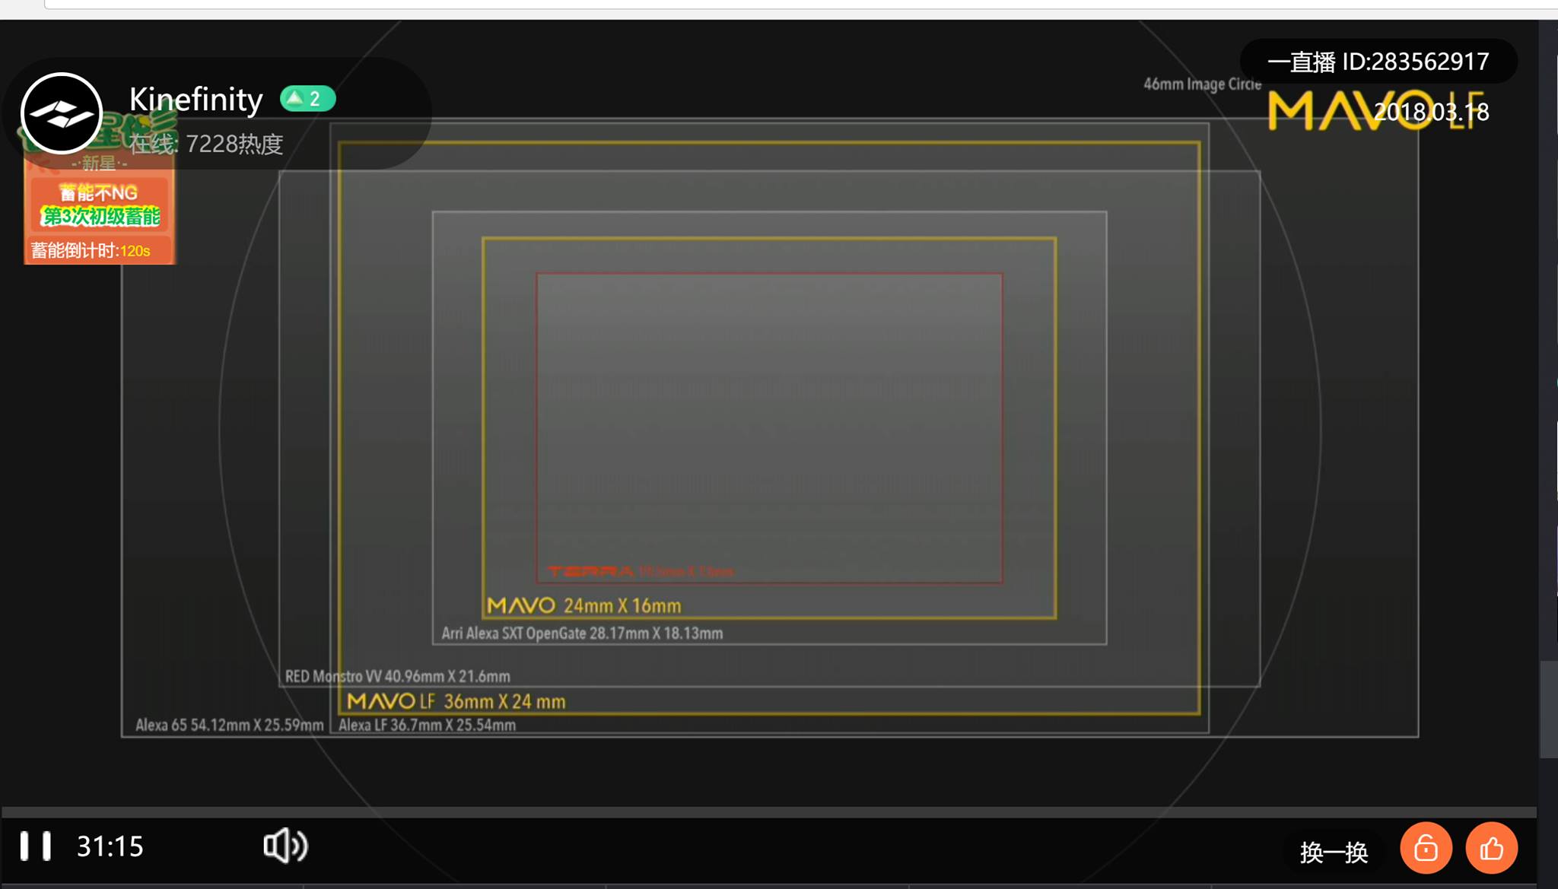Screen dimensions: 1558x889
Task: Click the Alexa 65 54.12mm X 25.59mm label
Action: click(230, 725)
